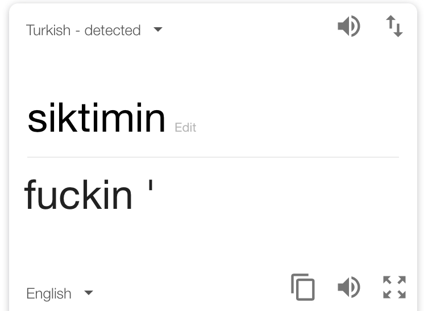Screen dimensions: 424x311
Task: Click blank area right of the translation
Action: [x=278, y=194]
